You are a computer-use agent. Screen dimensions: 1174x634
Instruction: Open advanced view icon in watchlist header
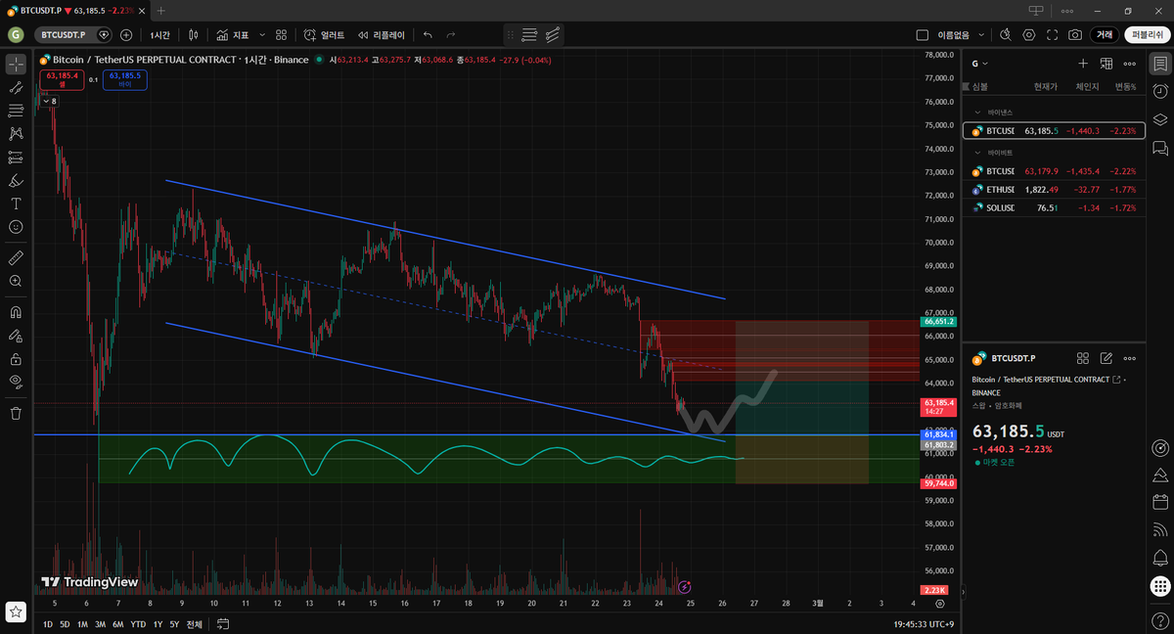click(1106, 64)
